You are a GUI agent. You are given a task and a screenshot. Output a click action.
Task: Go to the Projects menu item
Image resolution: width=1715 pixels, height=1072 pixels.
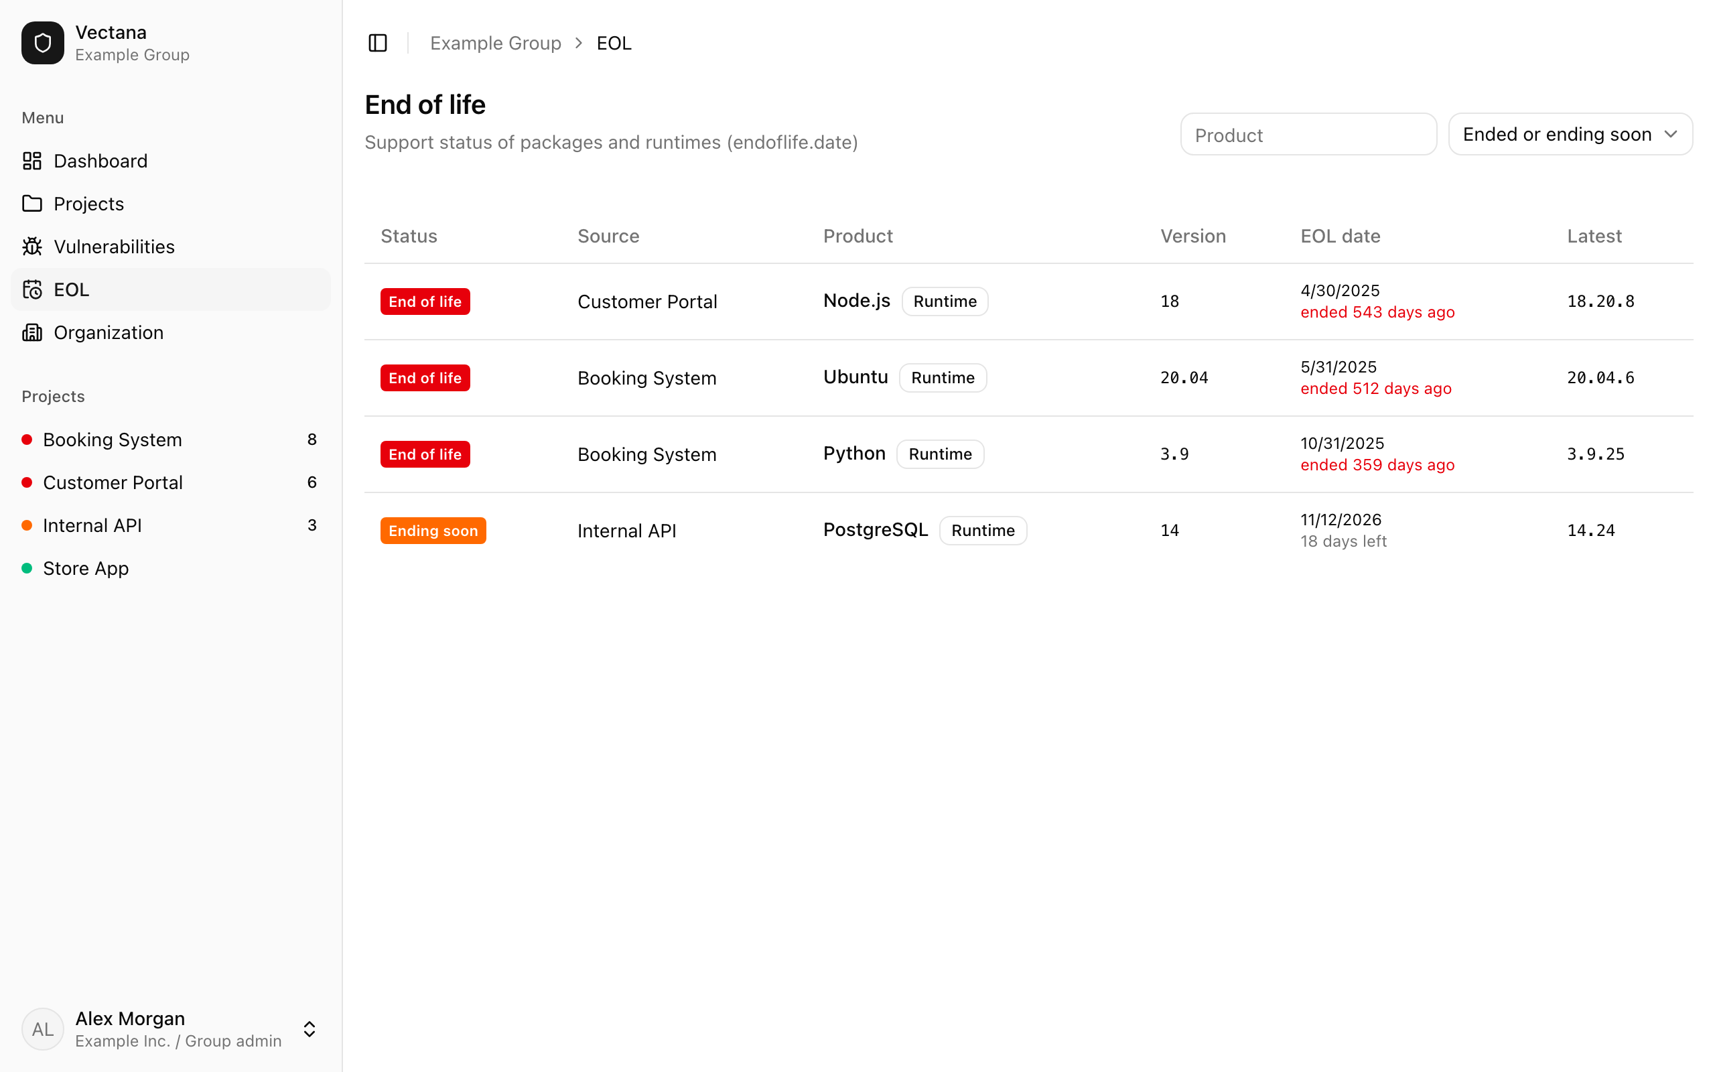[x=171, y=204]
